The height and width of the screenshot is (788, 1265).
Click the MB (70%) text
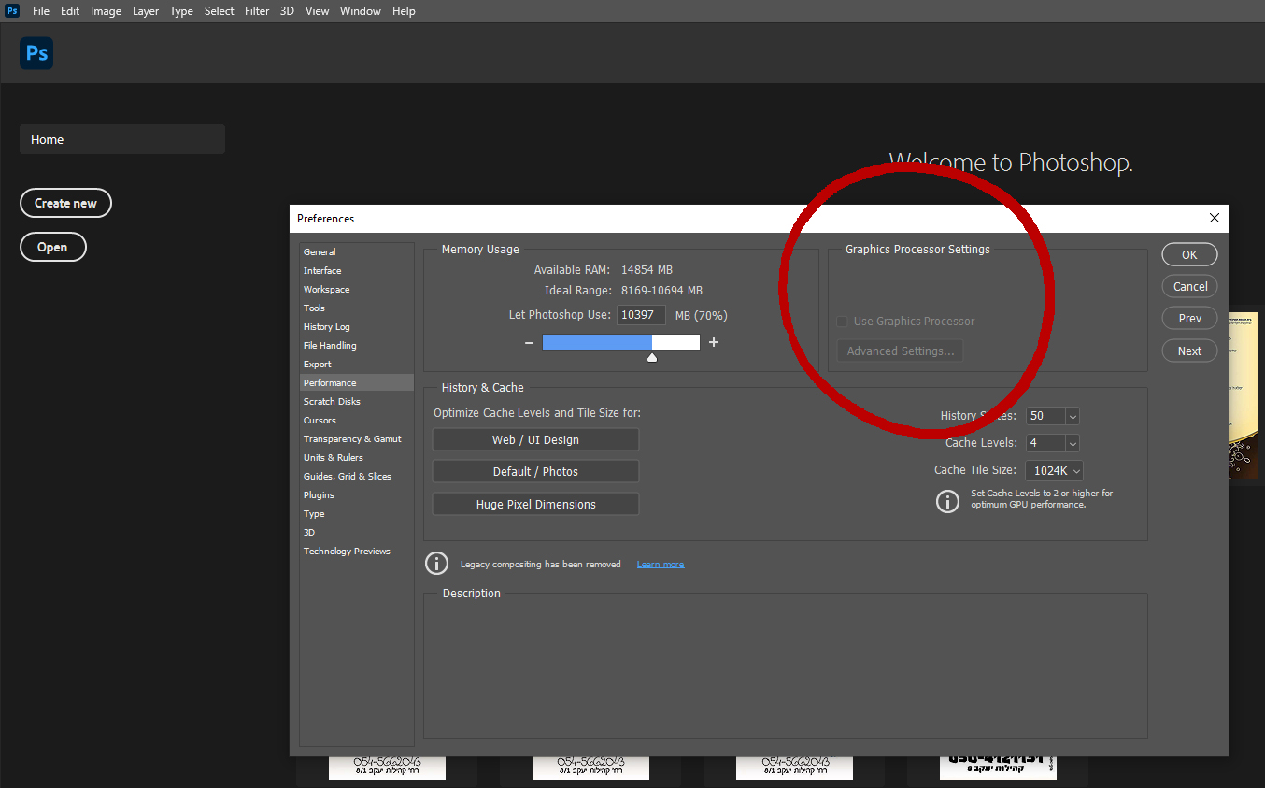click(701, 316)
